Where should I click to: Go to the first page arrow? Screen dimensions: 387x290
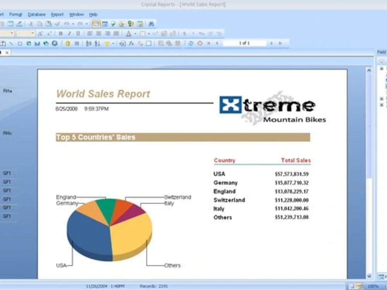[x=209, y=43]
